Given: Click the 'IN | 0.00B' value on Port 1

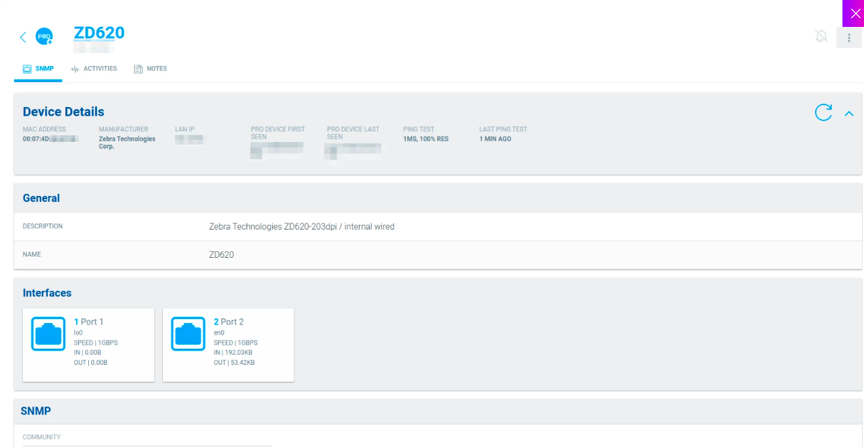Looking at the screenshot, I should coord(88,353).
